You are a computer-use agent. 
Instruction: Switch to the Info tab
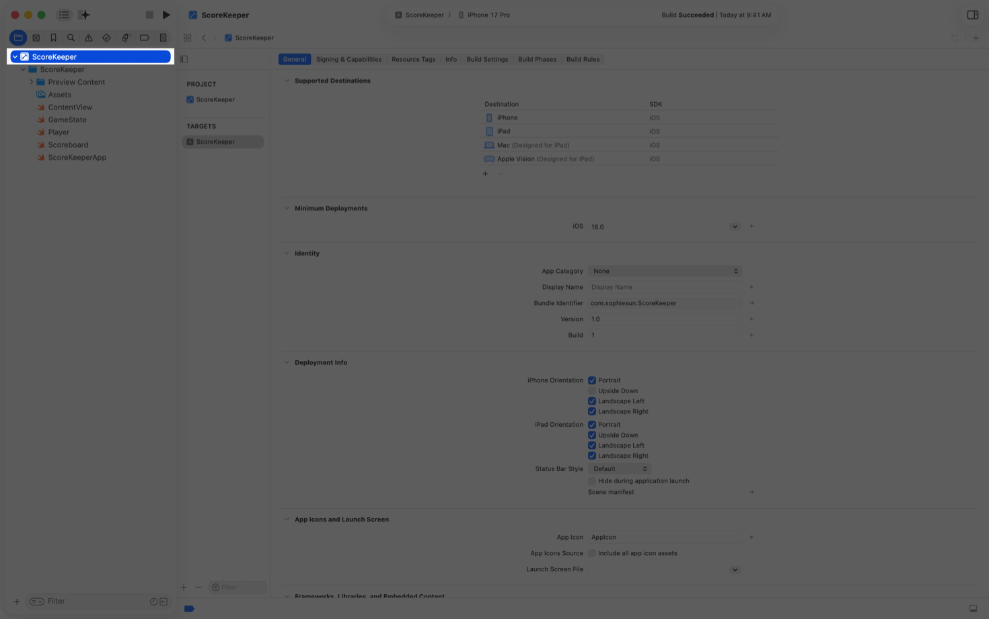[451, 59]
